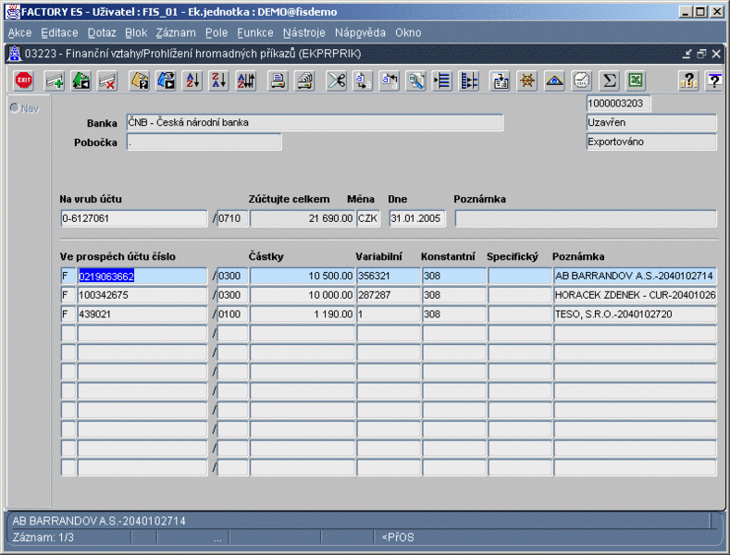Screen dimensions: 730x555
Task: Click the printer icon in toolbar
Action: [277, 80]
